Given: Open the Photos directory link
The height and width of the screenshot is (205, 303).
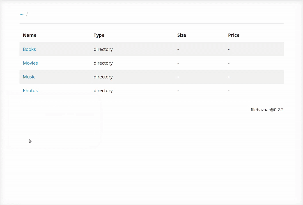Looking at the screenshot, I should tap(30, 90).
